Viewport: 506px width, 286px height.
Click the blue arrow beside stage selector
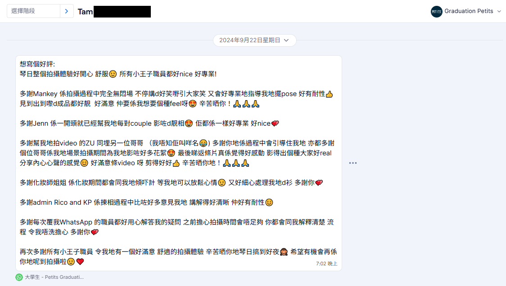pyautogui.click(x=67, y=11)
